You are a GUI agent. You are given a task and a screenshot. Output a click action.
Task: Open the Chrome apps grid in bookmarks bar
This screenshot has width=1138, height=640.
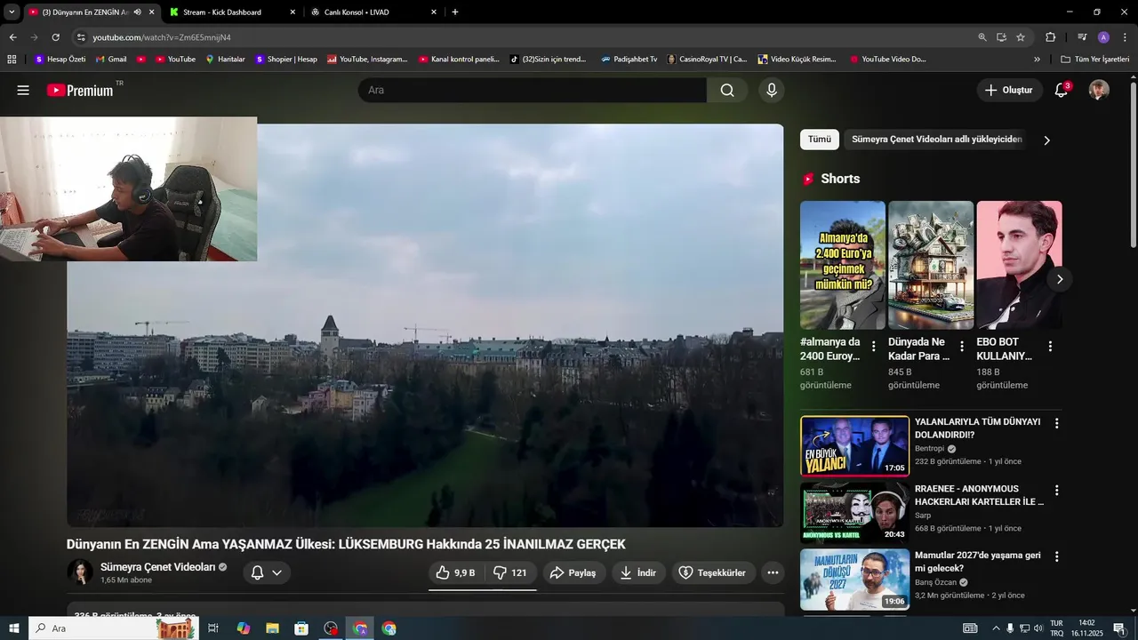(x=12, y=60)
